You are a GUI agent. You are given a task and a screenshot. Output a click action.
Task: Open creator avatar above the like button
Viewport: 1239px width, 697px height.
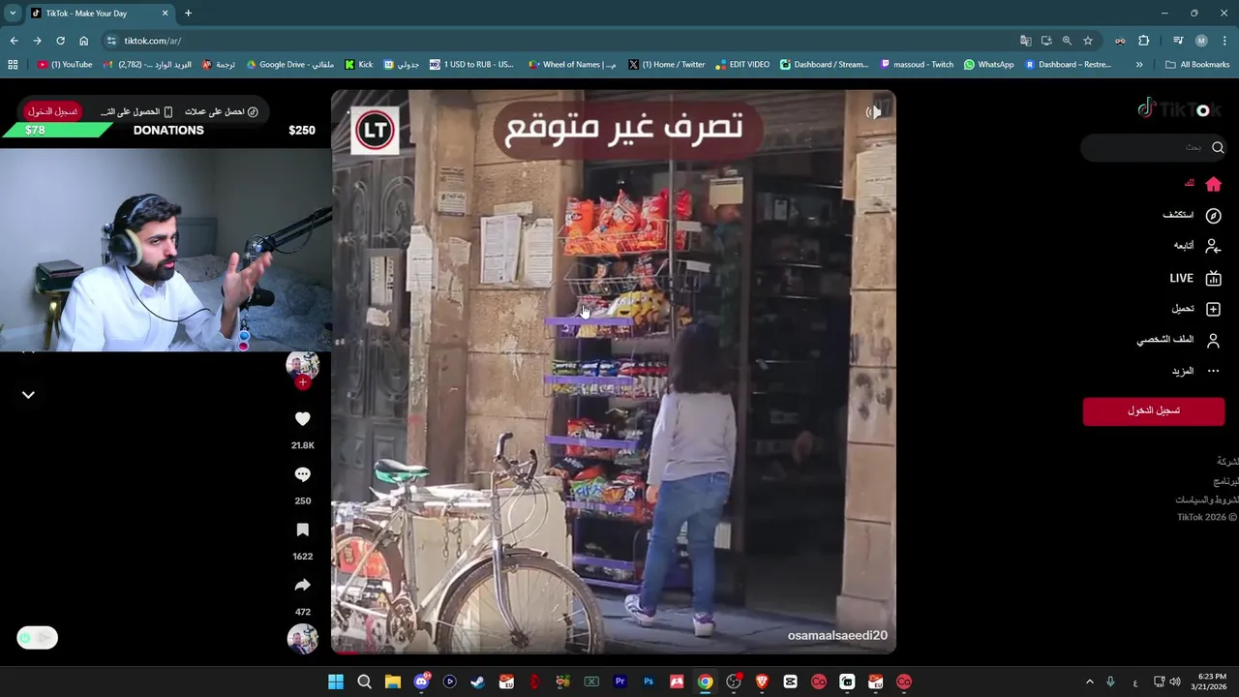click(303, 364)
